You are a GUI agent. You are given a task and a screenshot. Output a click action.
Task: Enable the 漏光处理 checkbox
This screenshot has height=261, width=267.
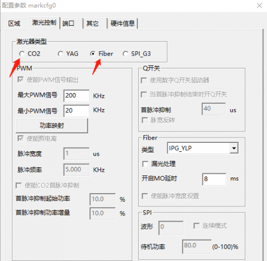[145, 164]
